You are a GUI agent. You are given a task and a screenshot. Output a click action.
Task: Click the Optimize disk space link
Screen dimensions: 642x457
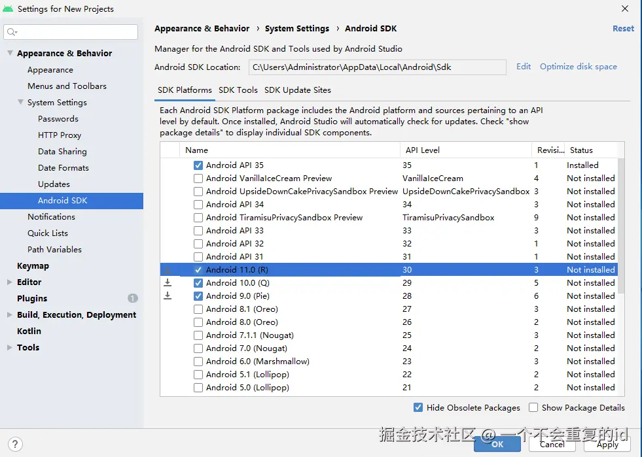click(x=578, y=67)
